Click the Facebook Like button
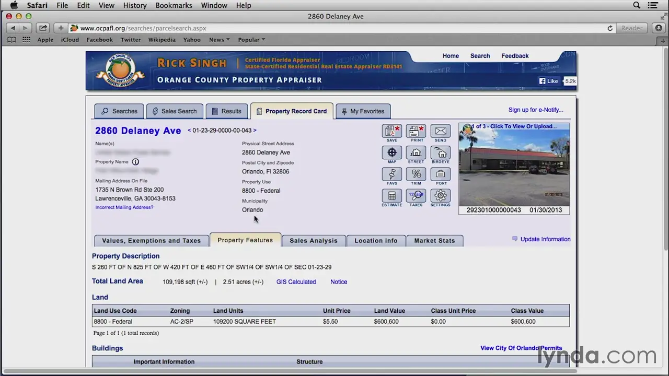Viewport: 669px width, 376px height. coord(549,81)
